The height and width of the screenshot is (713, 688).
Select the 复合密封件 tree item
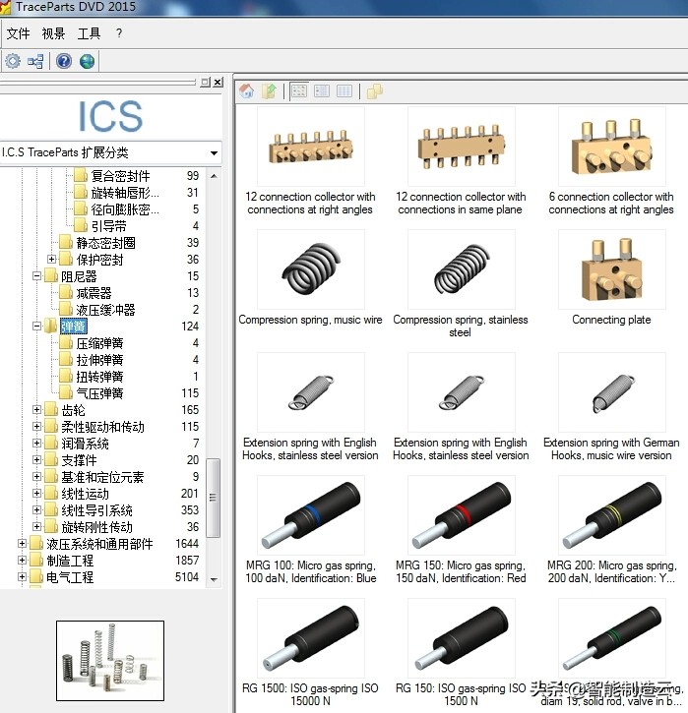(120, 176)
